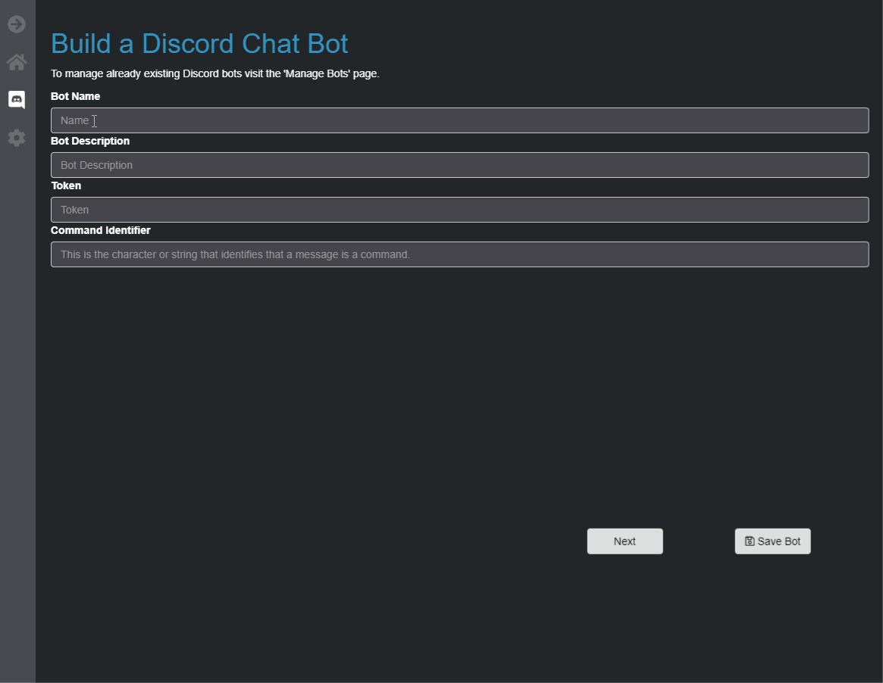The image size is (883, 683).
Task: Click empty sidebar space below gear icon
Action: pyautogui.click(x=17, y=394)
